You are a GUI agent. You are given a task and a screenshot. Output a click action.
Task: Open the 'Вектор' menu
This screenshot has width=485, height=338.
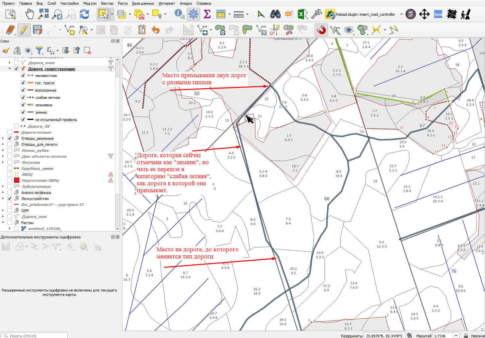107,3
